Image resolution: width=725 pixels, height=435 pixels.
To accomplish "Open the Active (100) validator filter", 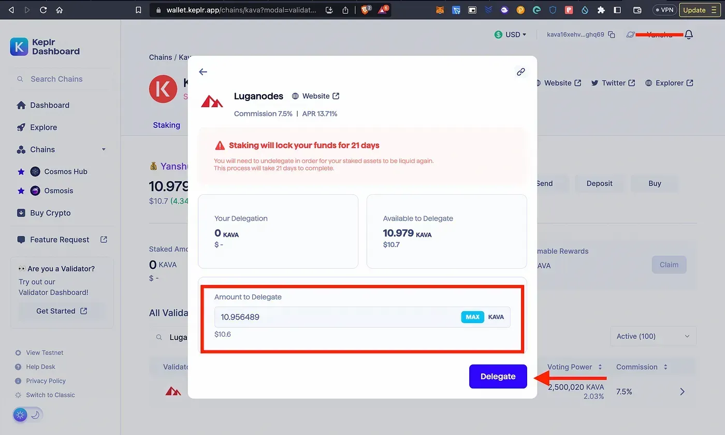I will [653, 336].
